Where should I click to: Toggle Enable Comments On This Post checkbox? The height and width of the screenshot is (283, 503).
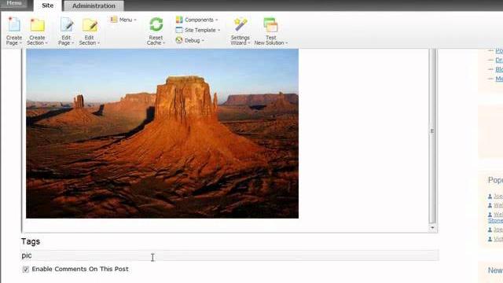coord(26,270)
